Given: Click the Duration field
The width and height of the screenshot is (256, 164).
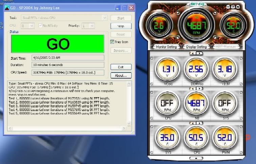Looking at the screenshot, I should (68, 65).
